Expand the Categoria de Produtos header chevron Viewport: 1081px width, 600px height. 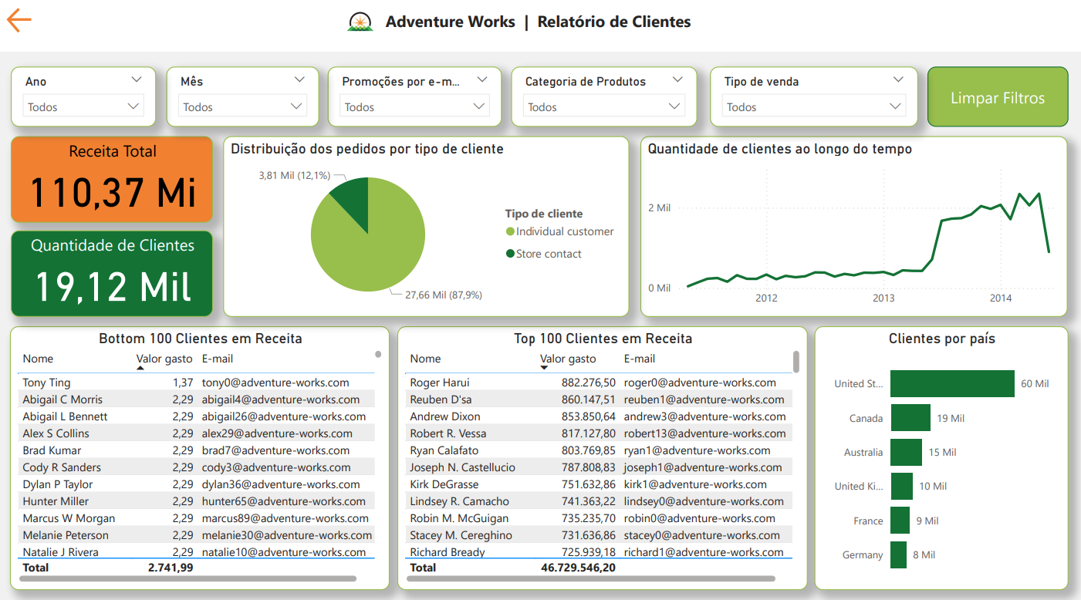point(677,79)
